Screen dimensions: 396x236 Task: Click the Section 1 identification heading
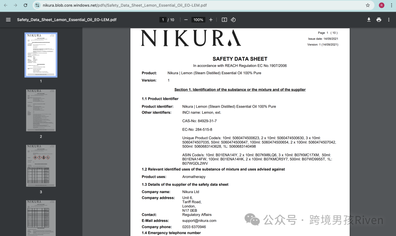point(240,90)
